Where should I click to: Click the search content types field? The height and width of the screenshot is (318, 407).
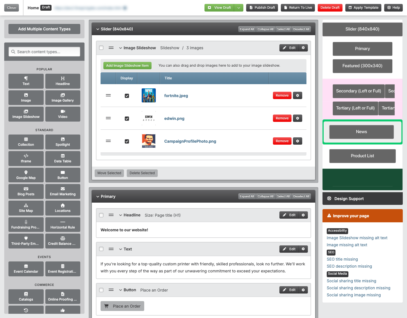tap(44, 52)
